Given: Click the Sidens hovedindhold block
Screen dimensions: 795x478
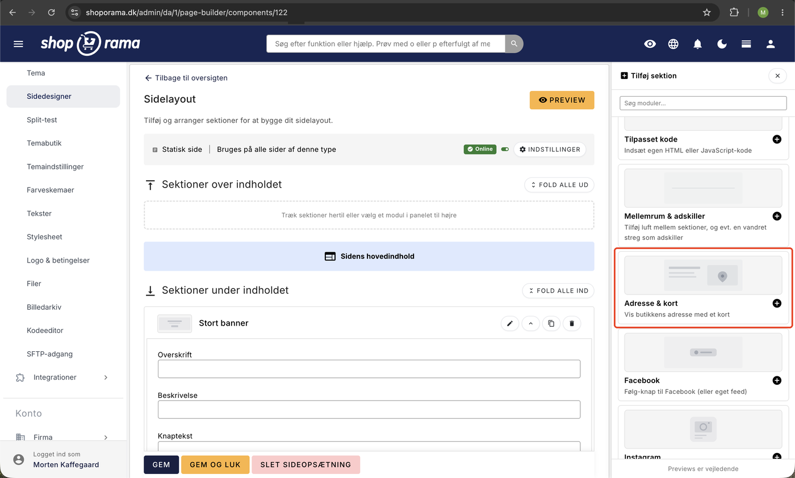Looking at the screenshot, I should click(369, 256).
